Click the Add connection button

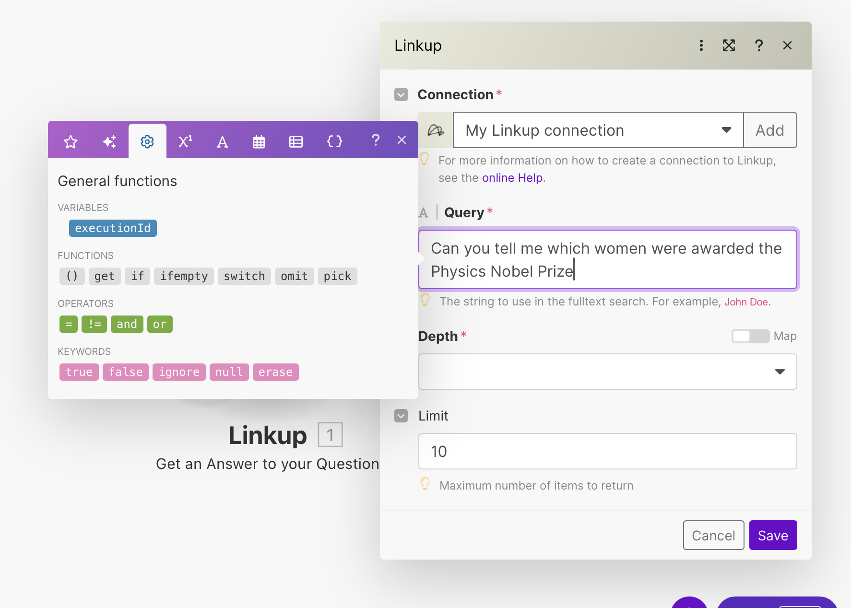(770, 130)
